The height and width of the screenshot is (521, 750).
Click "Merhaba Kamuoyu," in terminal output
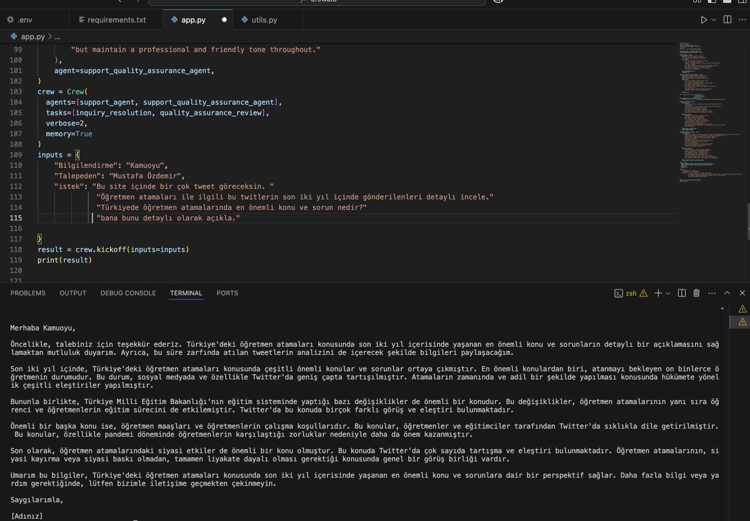click(42, 327)
